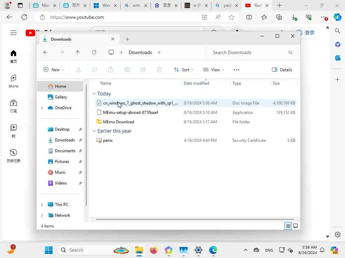Refresh the Downloads folder view
The width and height of the screenshot is (345, 258).
coord(94,52)
